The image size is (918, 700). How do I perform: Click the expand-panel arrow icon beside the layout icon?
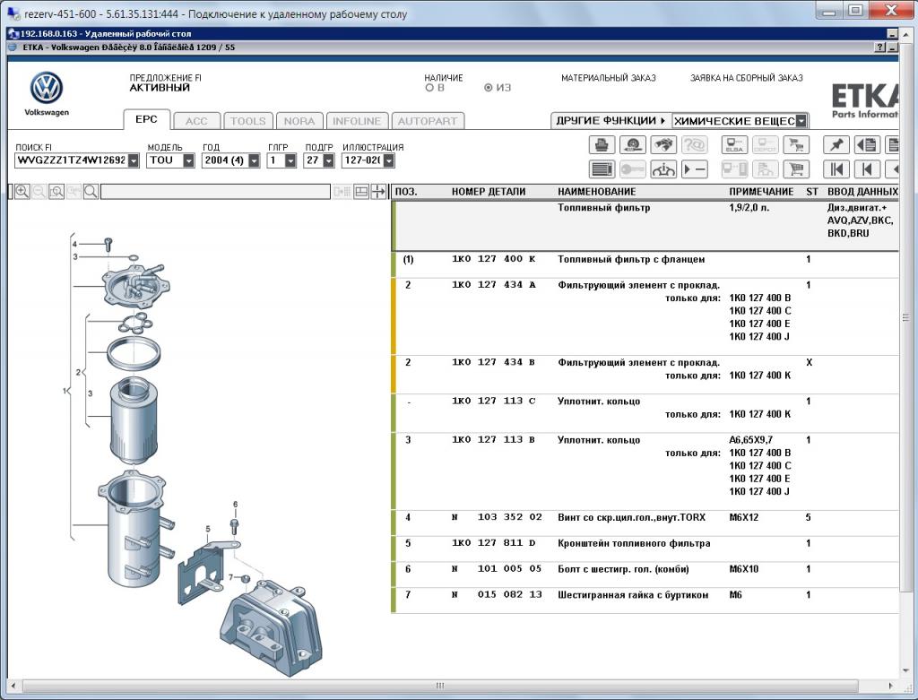pos(379,192)
